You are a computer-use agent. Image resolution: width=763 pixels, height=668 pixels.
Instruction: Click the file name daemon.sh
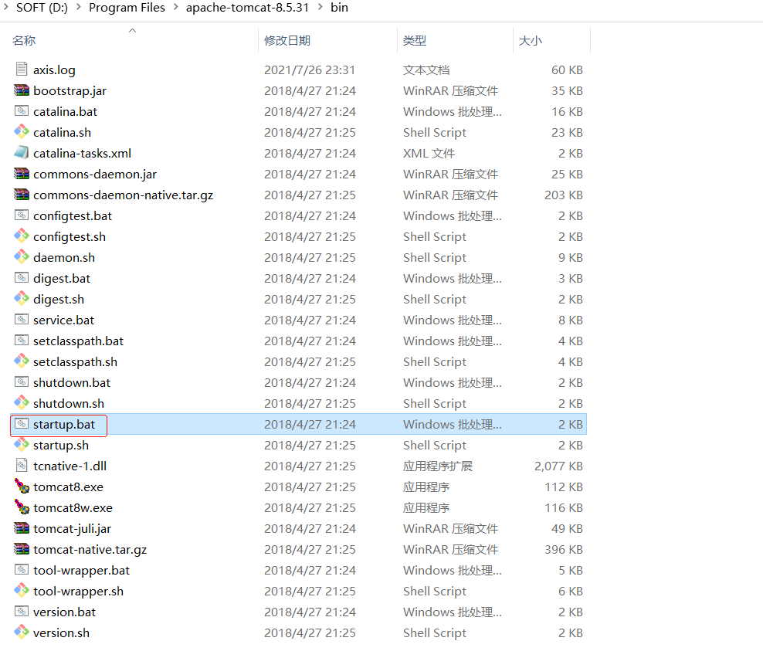[x=64, y=257]
